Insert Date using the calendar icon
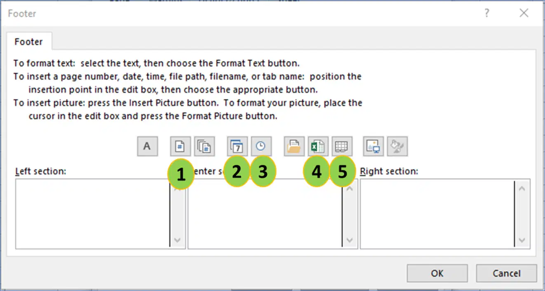 237,146
